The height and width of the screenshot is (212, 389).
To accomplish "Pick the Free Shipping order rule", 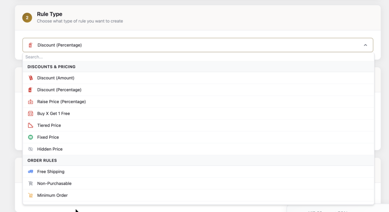I will pos(51,172).
